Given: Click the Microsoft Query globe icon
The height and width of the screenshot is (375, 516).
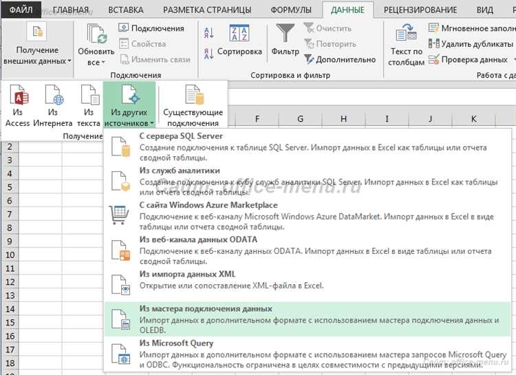Looking at the screenshot, I should pyautogui.click(x=120, y=354).
